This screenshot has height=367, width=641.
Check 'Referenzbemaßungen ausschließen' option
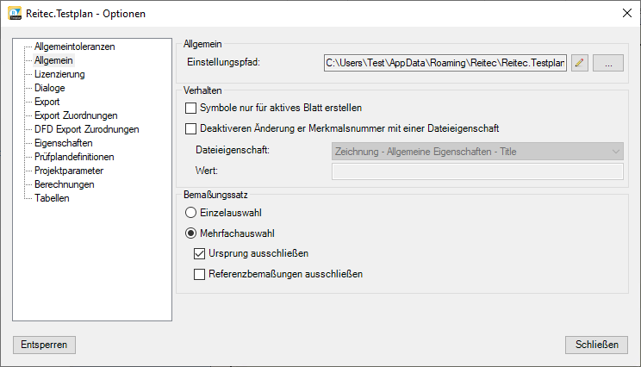(200, 275)
